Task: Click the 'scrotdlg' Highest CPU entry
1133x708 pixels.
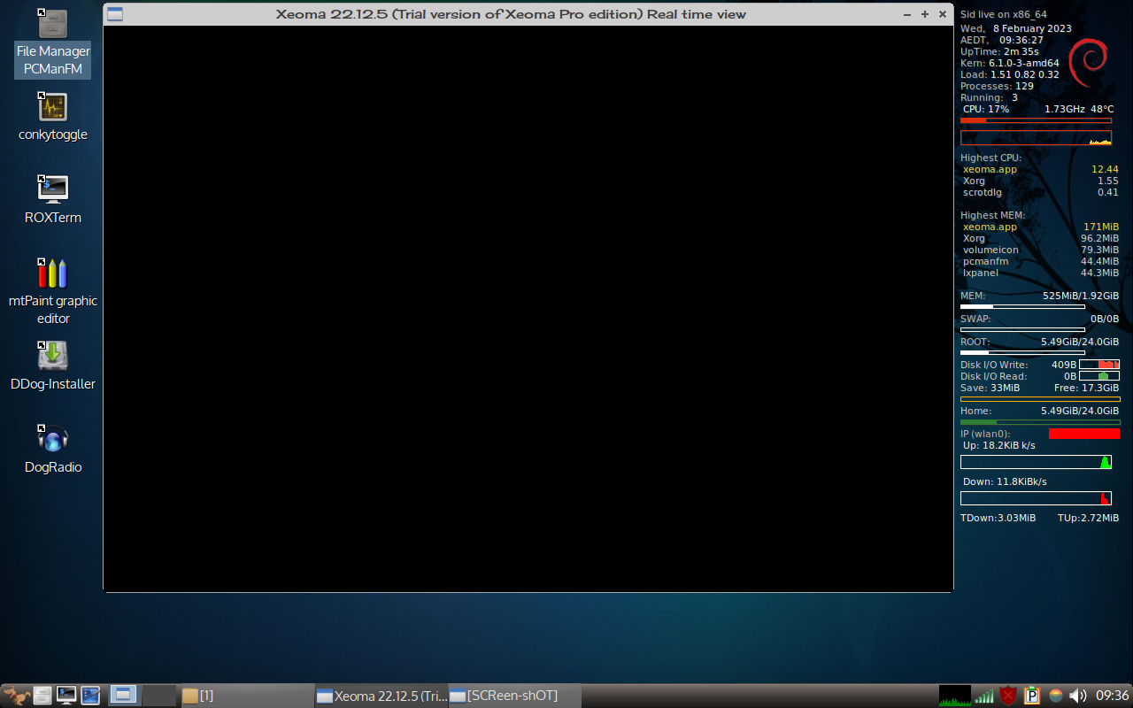Action: tap(1040, 192)
